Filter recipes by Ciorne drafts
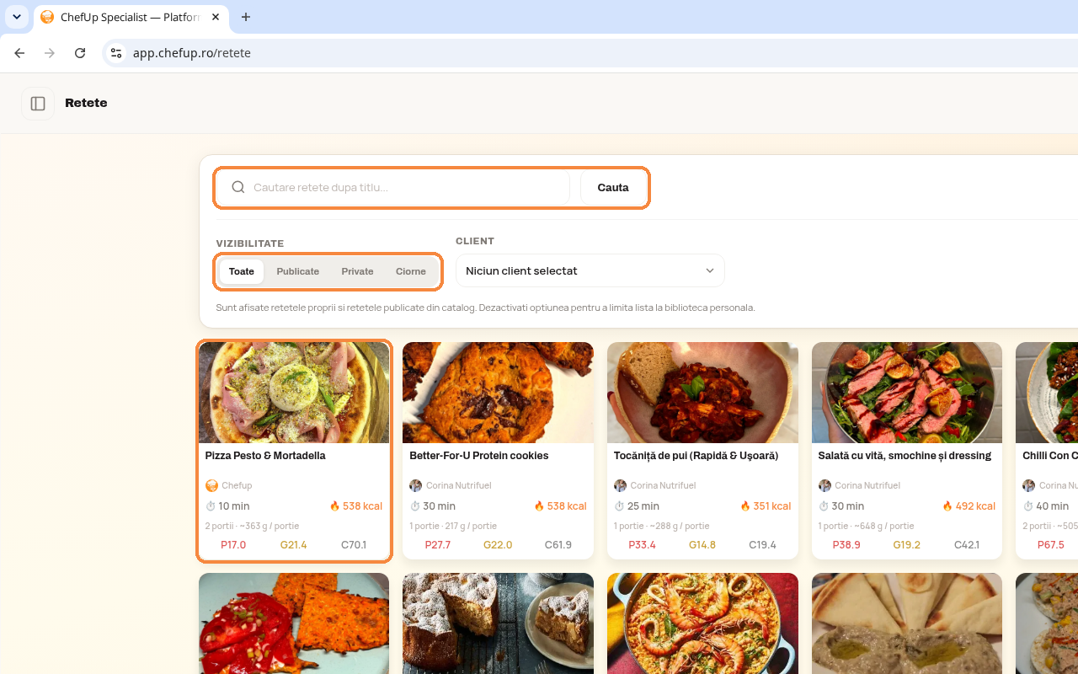The image size is (1078, 674). click(x=411, y=271)
